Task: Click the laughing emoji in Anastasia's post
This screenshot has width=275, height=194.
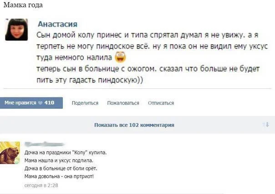Action: click(x=120, y=57)
